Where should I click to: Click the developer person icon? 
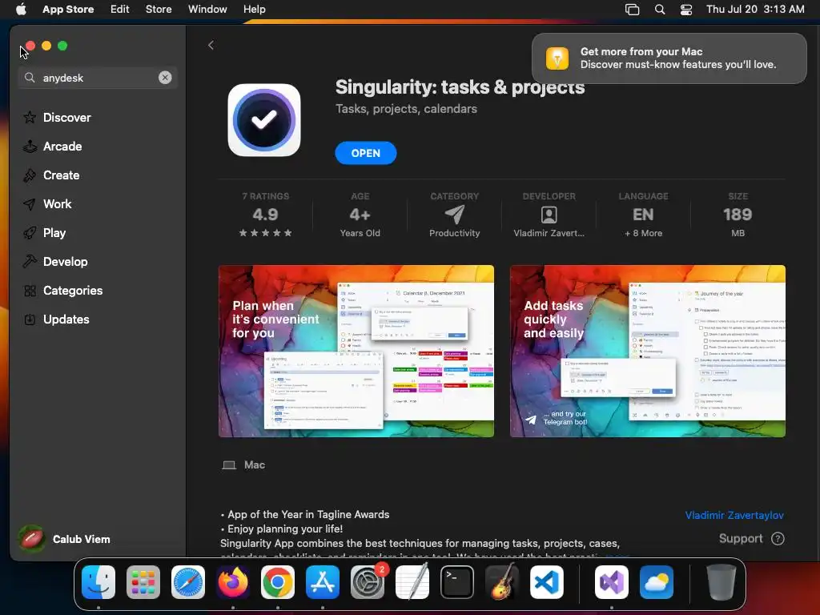pyautogui.click(x=549, y=215)
